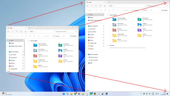170x96 pixels.
Task: Add a new tab in the right Explorer window
Action: tap(109, 2)
